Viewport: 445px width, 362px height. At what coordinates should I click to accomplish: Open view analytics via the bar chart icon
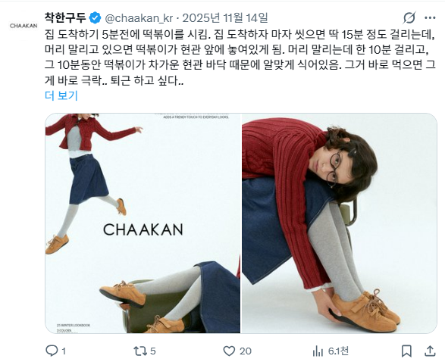[x=318, y=351]
